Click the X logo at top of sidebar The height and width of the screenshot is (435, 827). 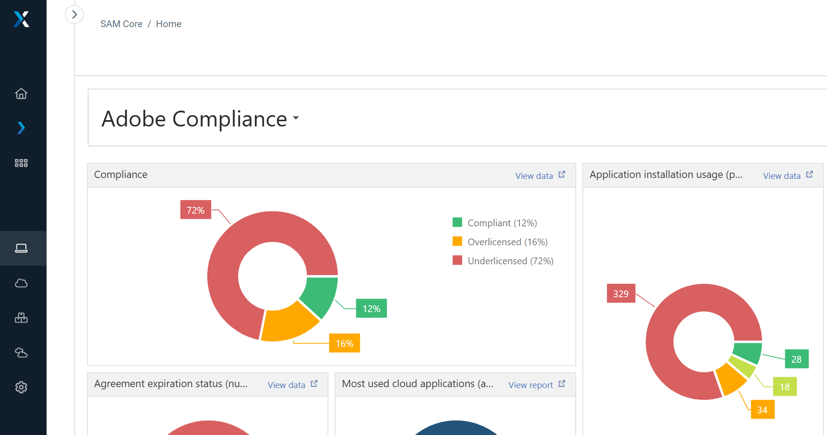[21, 19]
